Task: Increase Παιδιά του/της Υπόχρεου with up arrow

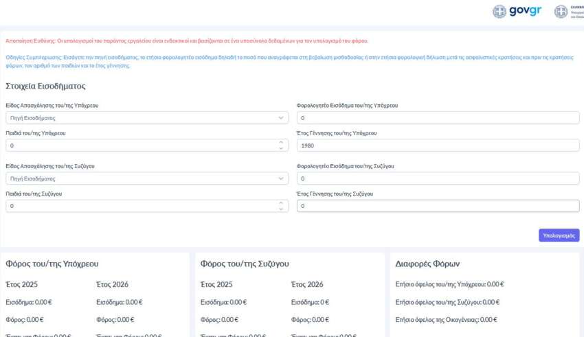Action: (x=280, y=143)
